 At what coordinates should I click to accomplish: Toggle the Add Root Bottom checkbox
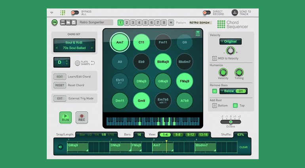214,106
